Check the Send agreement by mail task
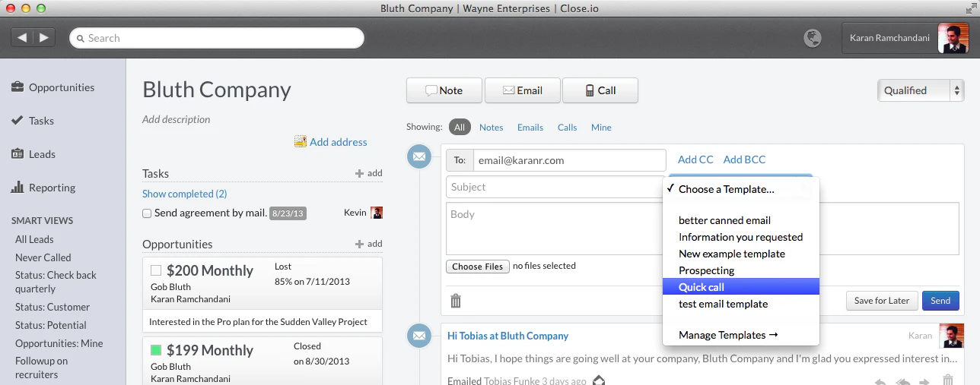 147,213
